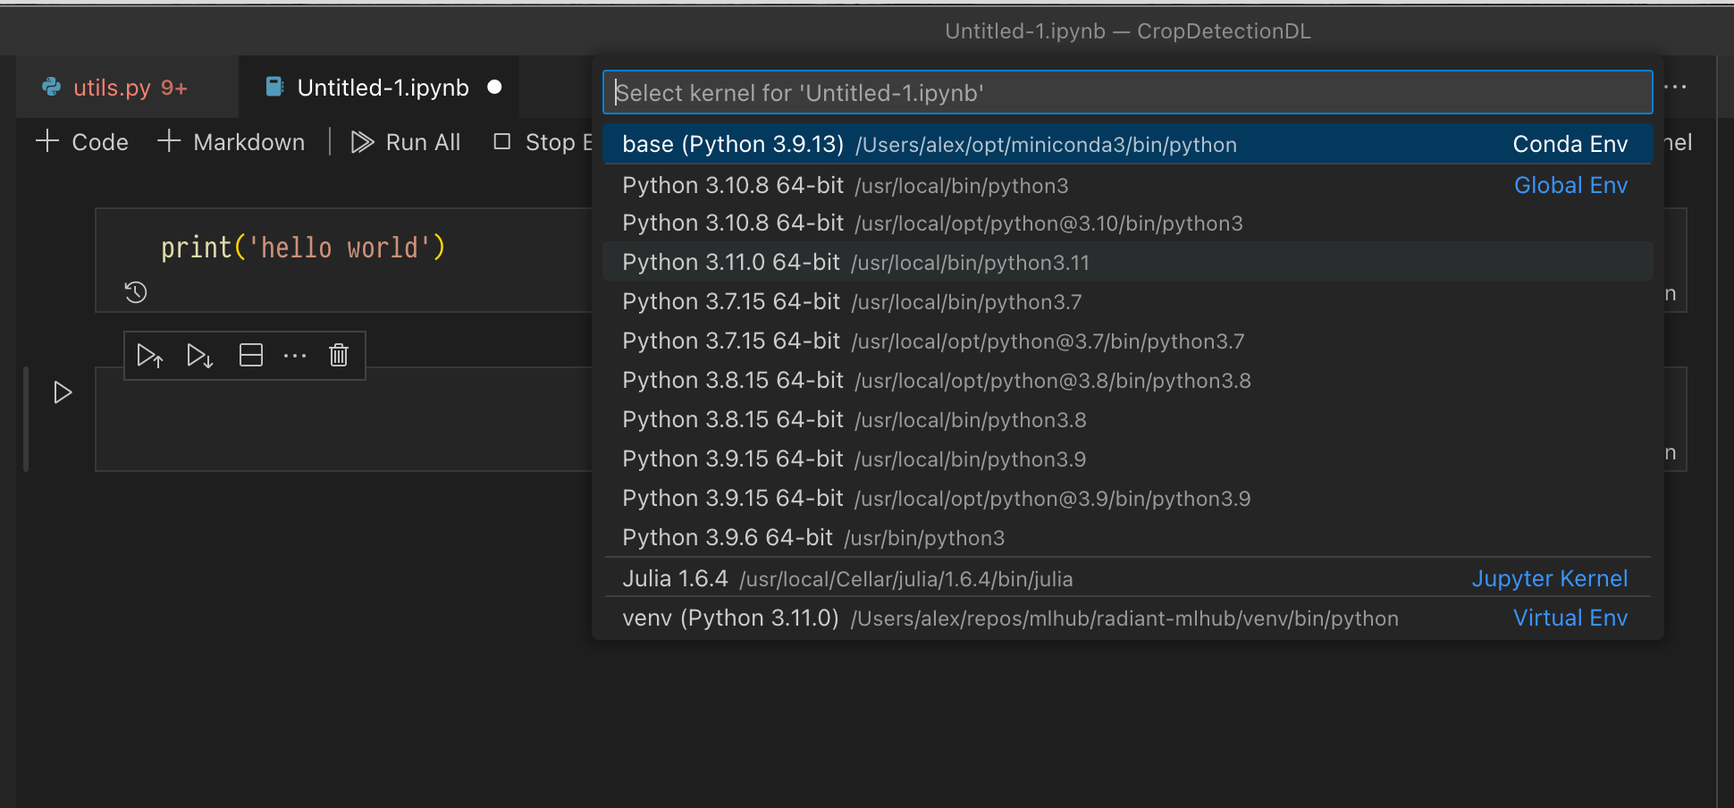
Task: Execute cell and below icon
Action: tap(200, 356)
